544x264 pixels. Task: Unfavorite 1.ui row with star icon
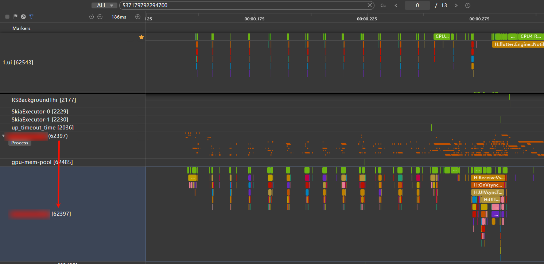[x=141, y=37]
